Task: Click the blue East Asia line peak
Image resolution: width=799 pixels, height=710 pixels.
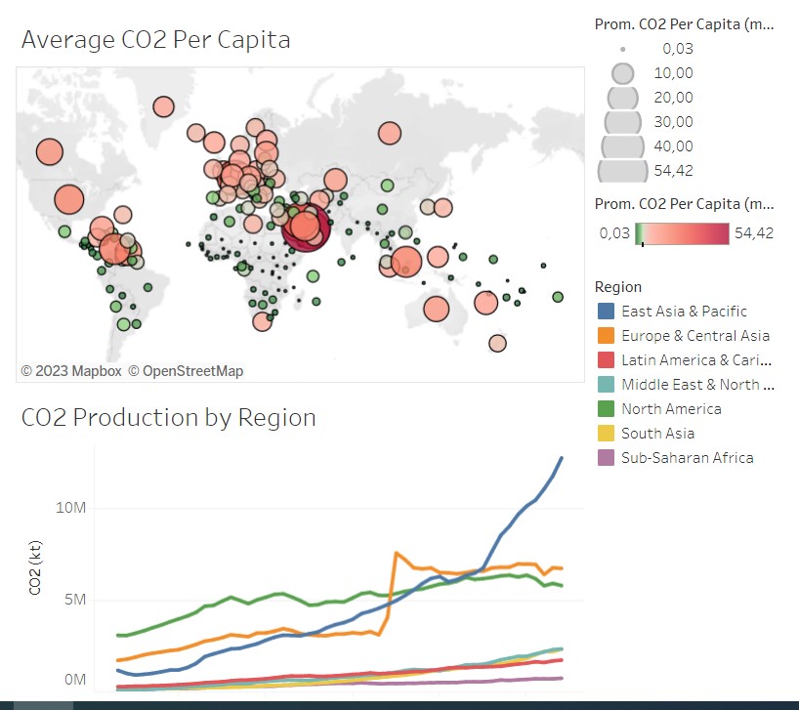Action: tap(562, 458)
